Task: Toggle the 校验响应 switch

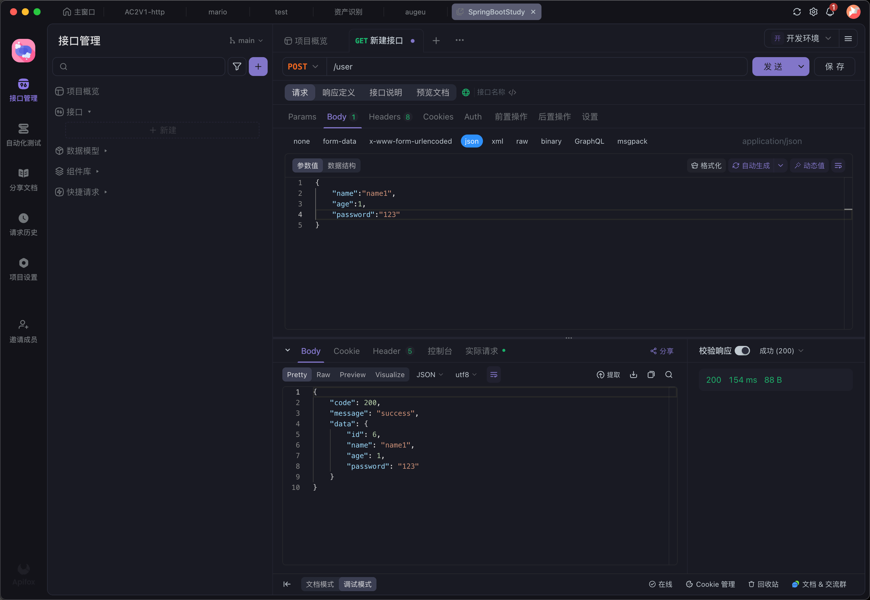Action: [742, 351]
